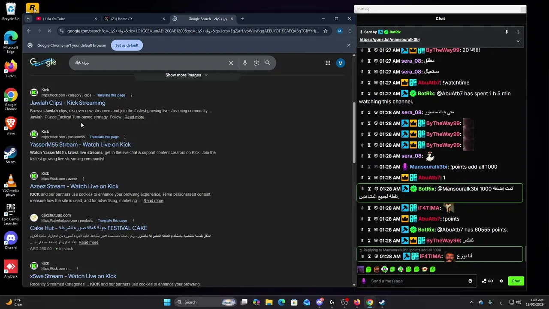Go to Google homepage via logo
This screenshot has width=549, height=309.
coord(43,63)
